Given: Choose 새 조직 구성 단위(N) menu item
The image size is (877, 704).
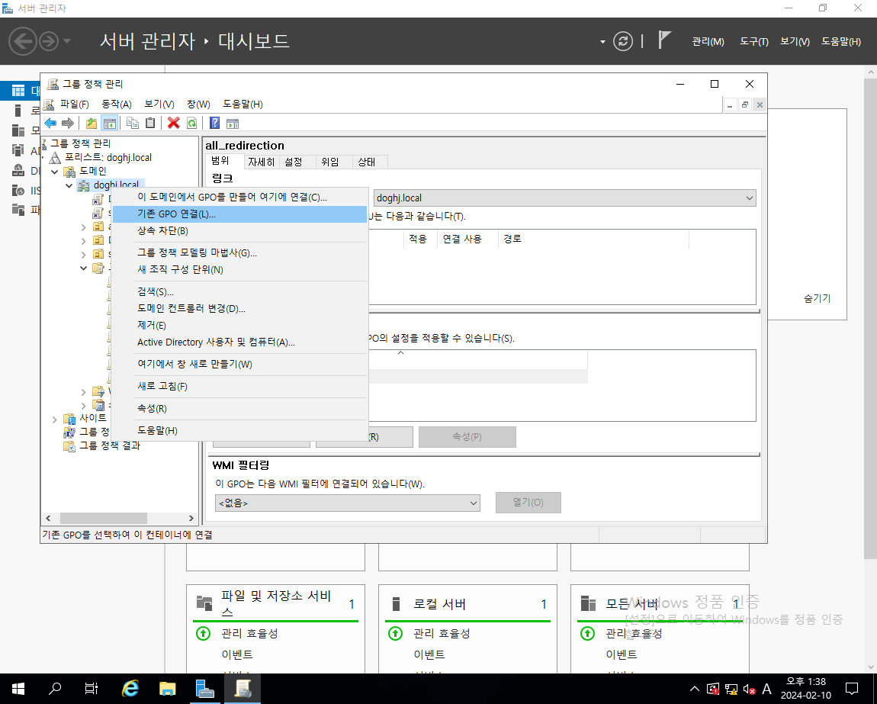Looking at the screenshot, I should pyautogui.click(x=239, y=270).
